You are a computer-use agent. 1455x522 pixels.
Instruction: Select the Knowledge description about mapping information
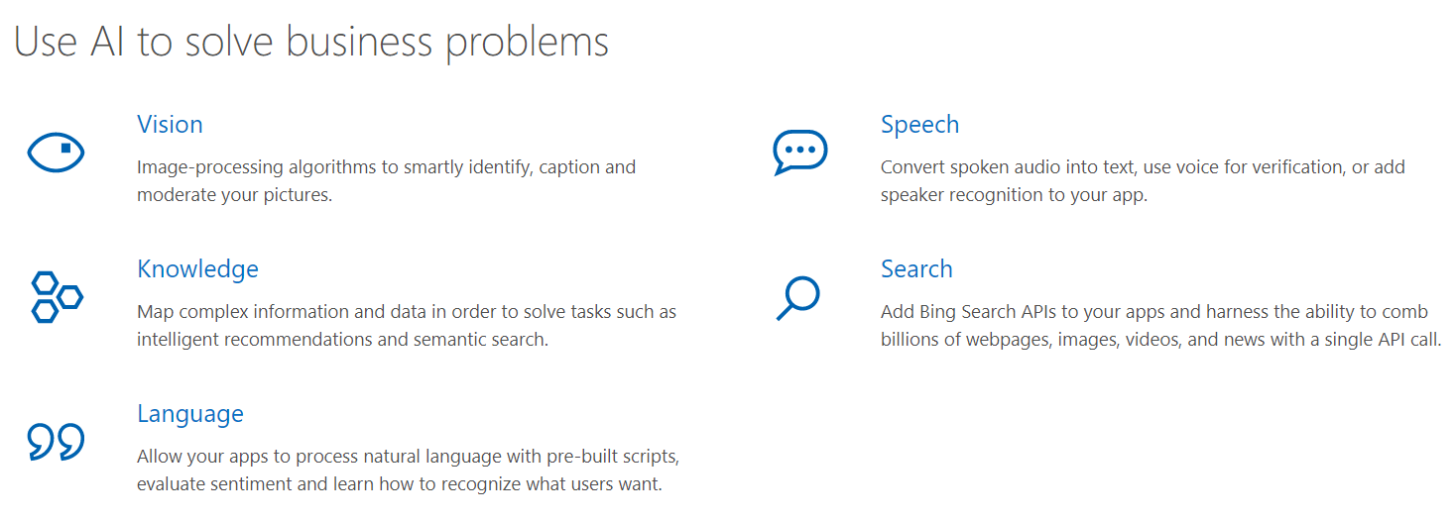click(407, 326)
